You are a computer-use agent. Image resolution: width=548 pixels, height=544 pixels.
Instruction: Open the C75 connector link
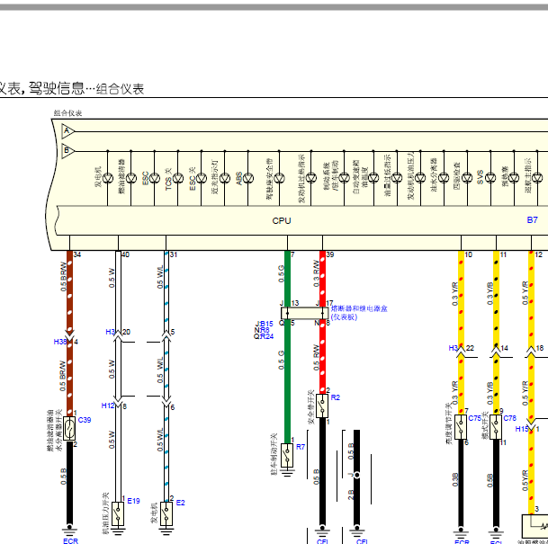474,418
